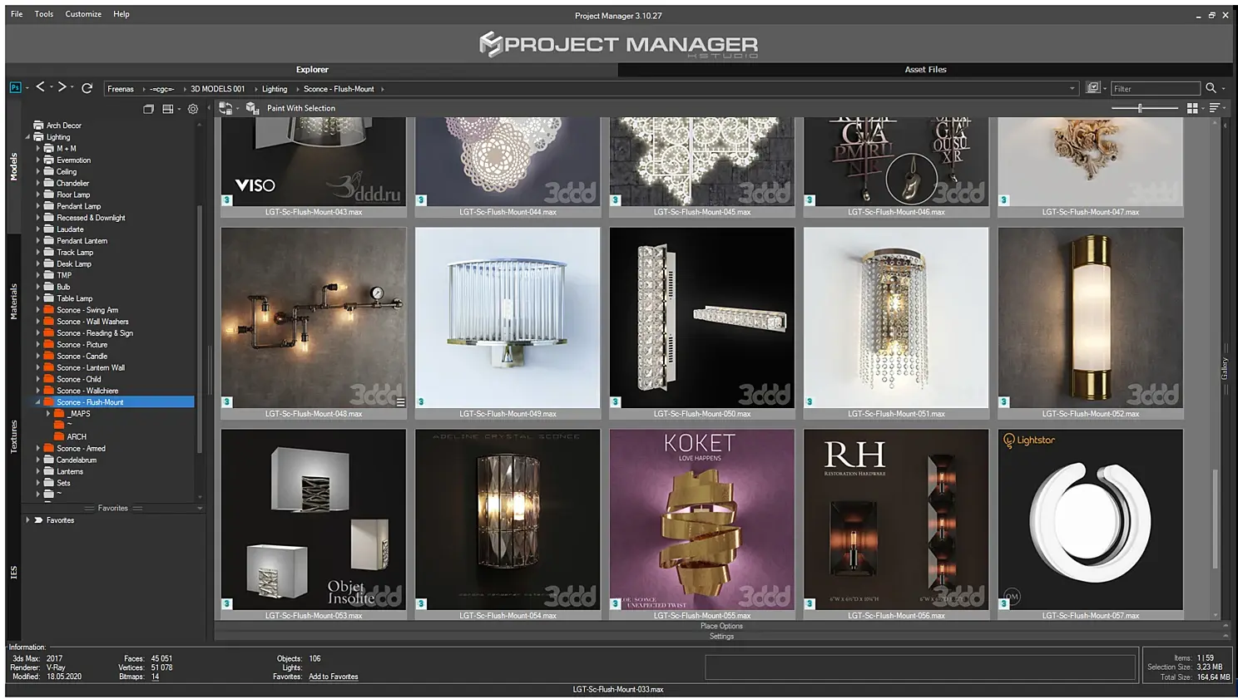
Task: Open the sort order icon
Action: (1215, 108)
